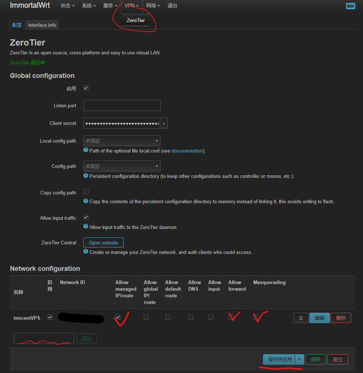Click the Copy config path help icon
363x373 pixels.
click(x=86, y=201)
